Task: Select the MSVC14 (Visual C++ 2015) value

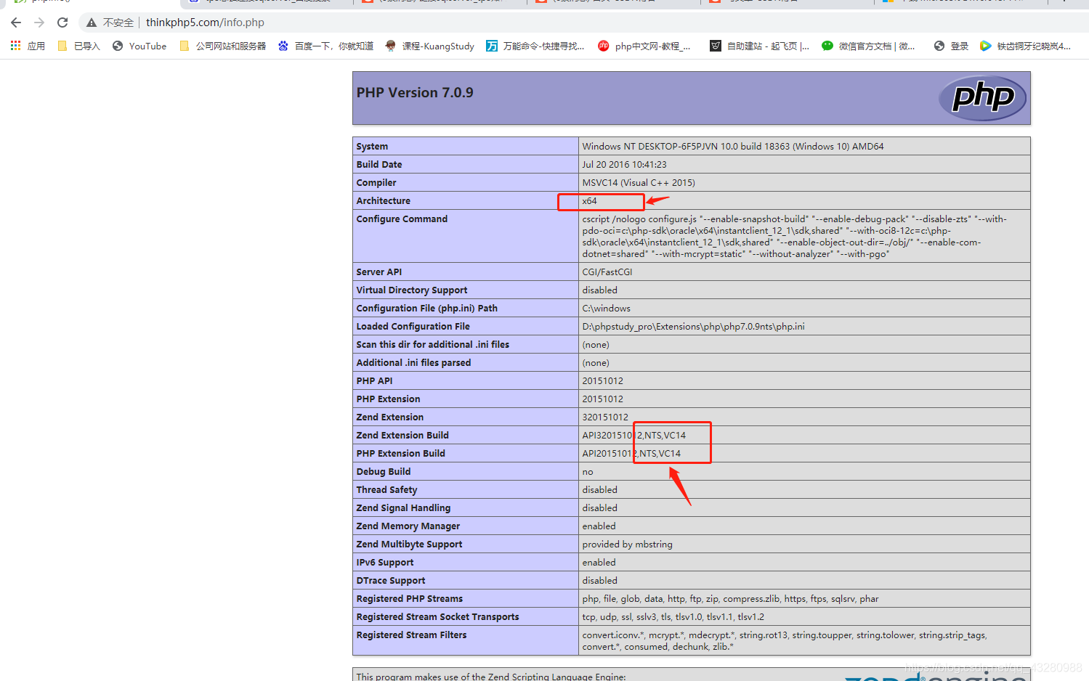Action: tap(639, 182)
